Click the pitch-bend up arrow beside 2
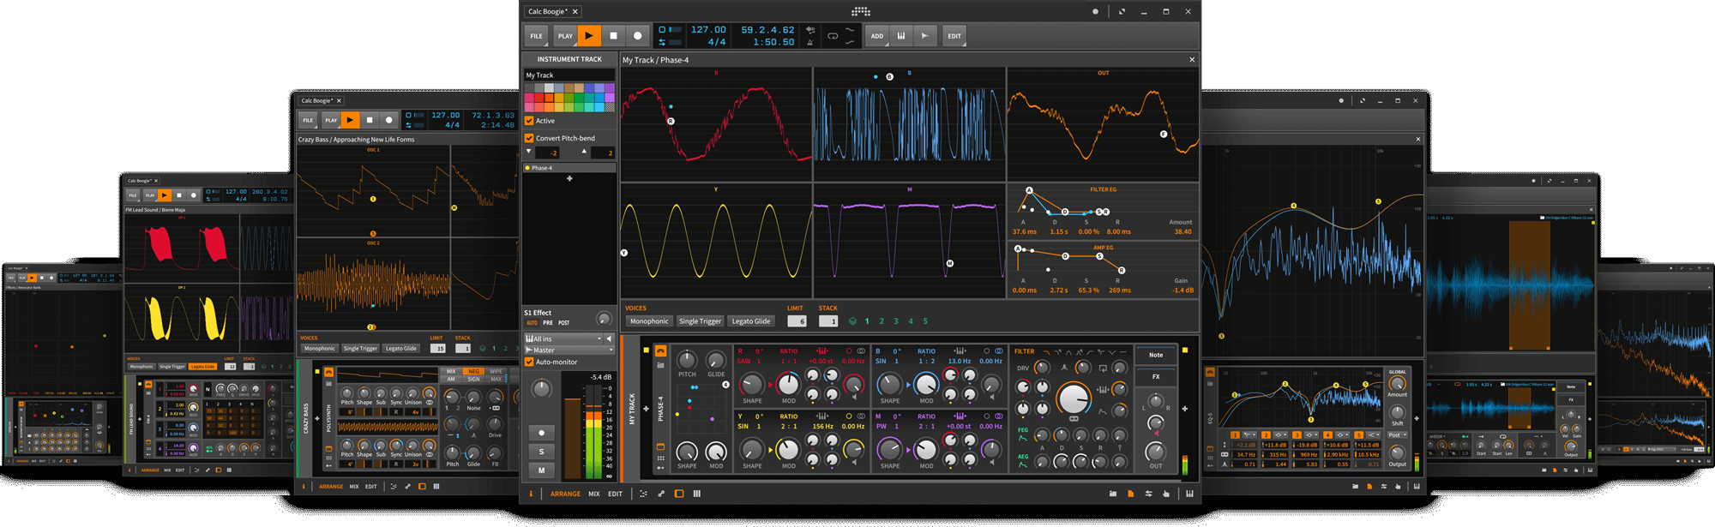The height and width of the screenshot is (527, 1715). (x=584, y=152)
